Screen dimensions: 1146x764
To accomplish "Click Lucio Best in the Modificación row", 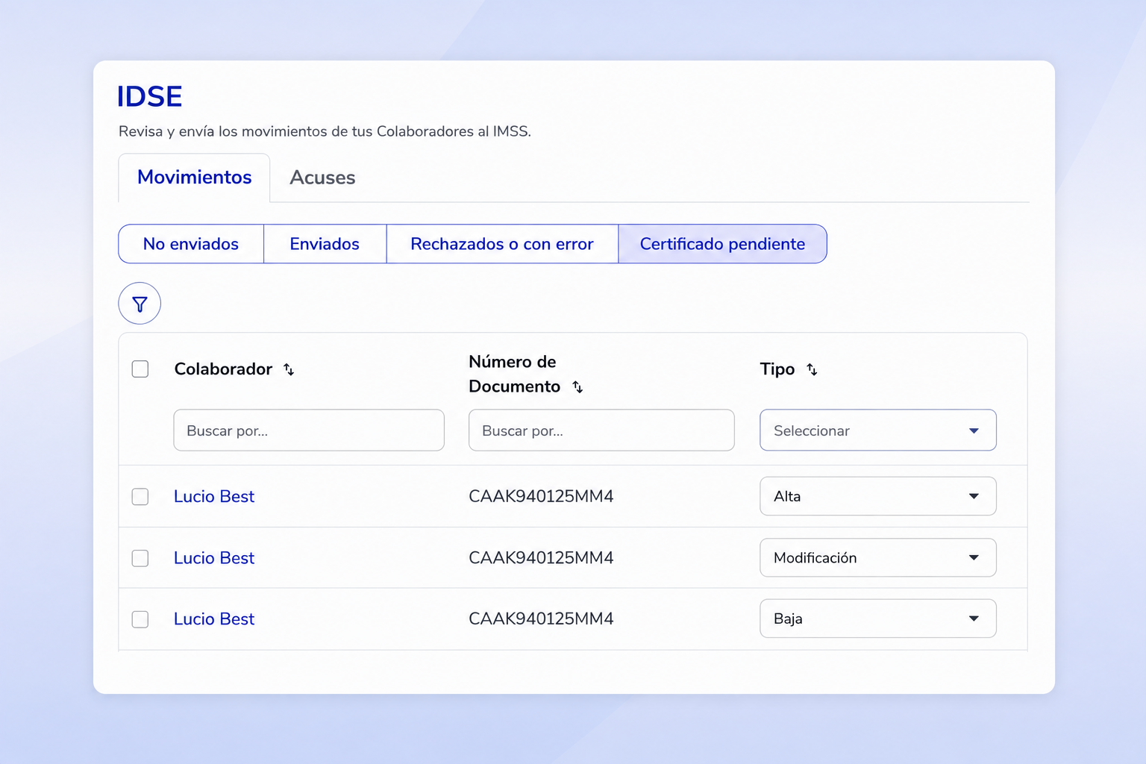I will pos(214,558).
